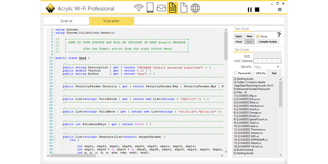Image resolution: width=328 pixels, height=164 pixels.
Task: Select the highlighted scripts document icon
Action: coord(173,8)
